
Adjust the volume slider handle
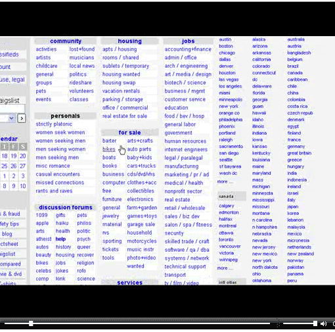coord(315,323)
